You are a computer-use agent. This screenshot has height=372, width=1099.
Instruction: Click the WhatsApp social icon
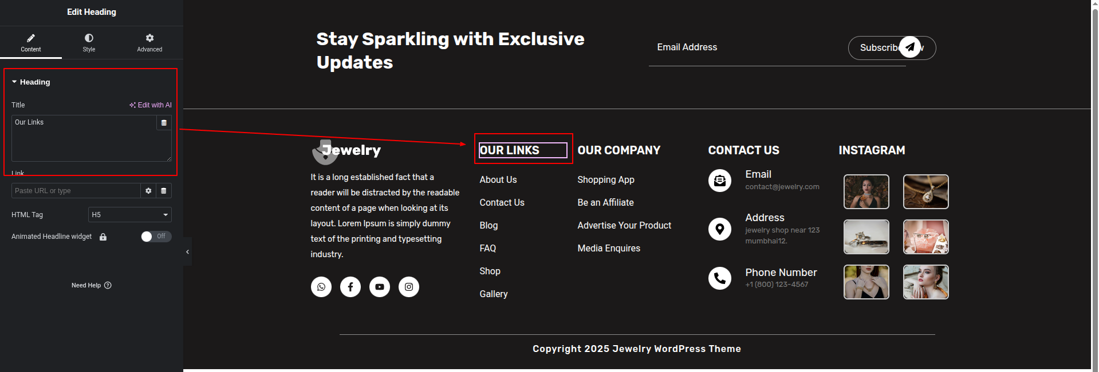[321, 287]
